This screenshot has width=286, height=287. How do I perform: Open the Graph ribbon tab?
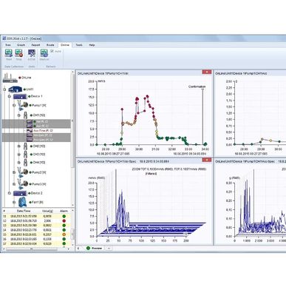point(21,45)
